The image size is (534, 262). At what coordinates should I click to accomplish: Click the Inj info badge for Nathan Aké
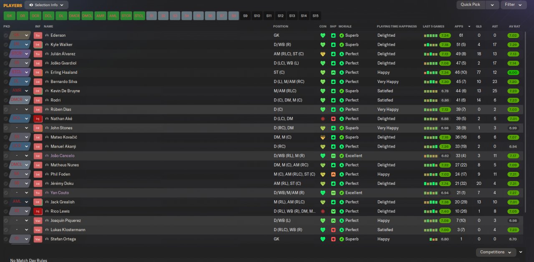pos(38,119)
